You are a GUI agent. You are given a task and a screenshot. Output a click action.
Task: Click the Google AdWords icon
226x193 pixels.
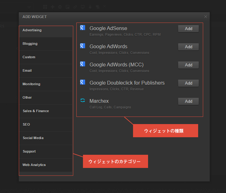pos(83,46)
